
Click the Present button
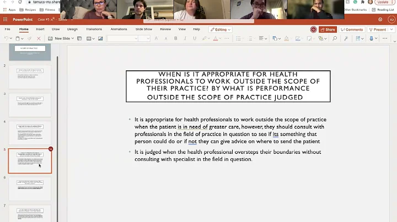[x=378, y=30]
